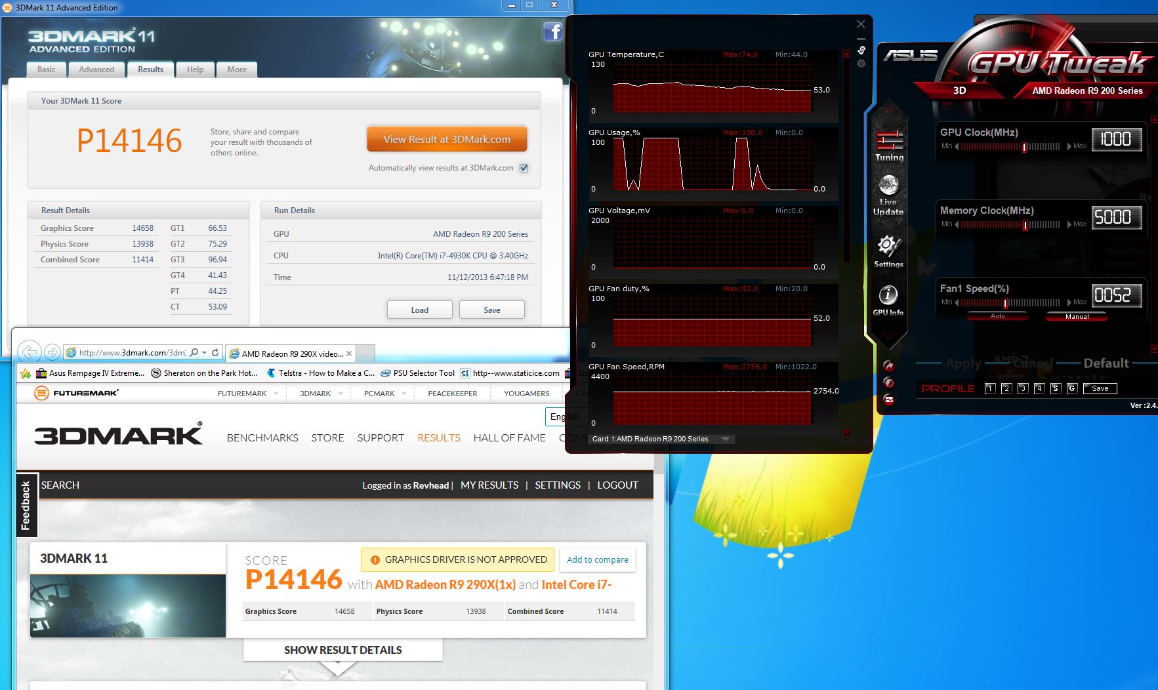Click the first round red icon below the GPU Tweak sidebar
The width and height of the screenshot is (1158, 690).
888,366
